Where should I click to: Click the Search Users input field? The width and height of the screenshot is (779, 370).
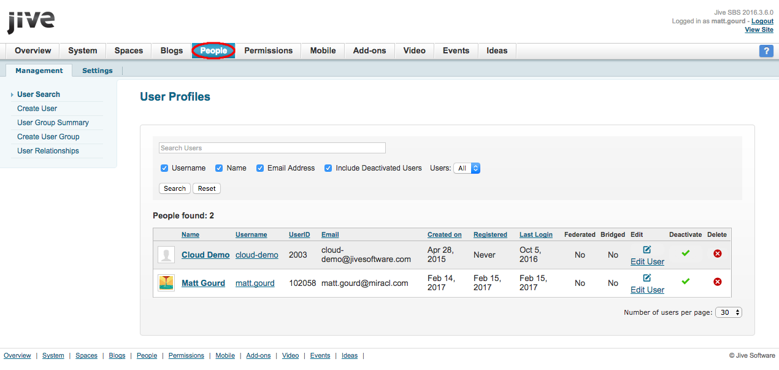tap(272, 148)
